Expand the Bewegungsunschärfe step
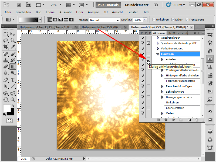The height and width of the screenshot is (162, 216). point(162,97)
